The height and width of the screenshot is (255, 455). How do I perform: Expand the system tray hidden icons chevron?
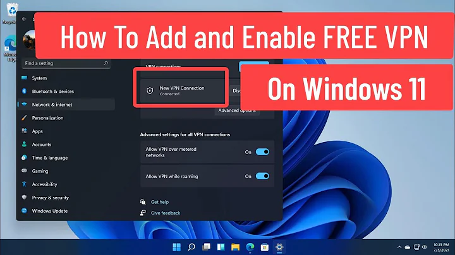[x=399, y=247]
